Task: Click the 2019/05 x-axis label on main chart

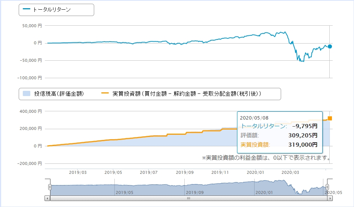Action: point(113,172)
